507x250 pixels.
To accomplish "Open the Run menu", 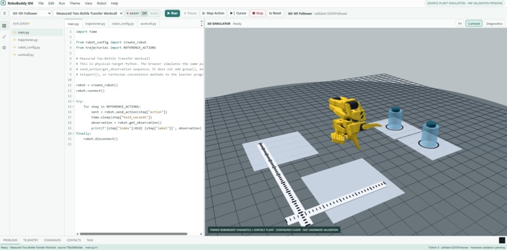I will 62,3.
